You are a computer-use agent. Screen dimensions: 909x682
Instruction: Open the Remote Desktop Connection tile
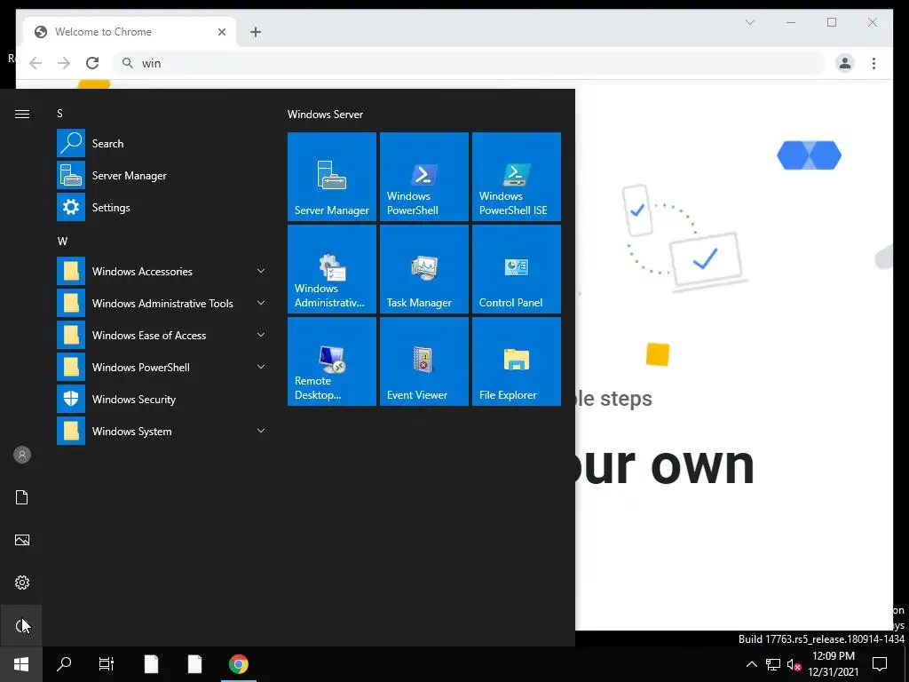(x=332, y=361)
